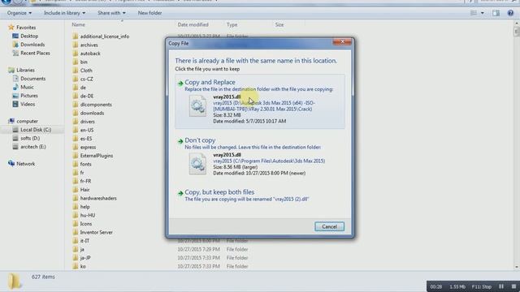Select the Cloth folder icon
Screen dimensions: 520x292
point(76,71)
